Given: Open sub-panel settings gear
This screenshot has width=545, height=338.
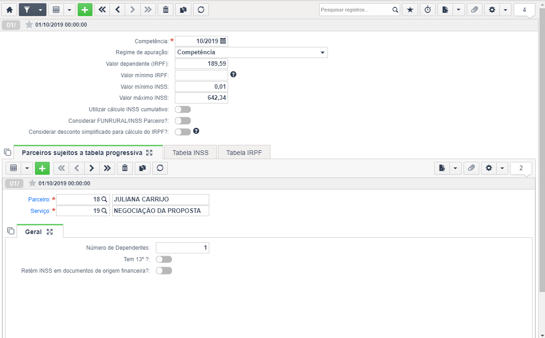Looking at the screenshot, I should pos(489,168).
